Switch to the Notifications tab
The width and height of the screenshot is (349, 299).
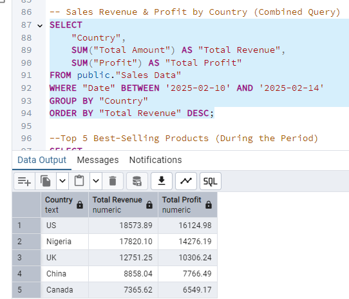tap(156, 160)
